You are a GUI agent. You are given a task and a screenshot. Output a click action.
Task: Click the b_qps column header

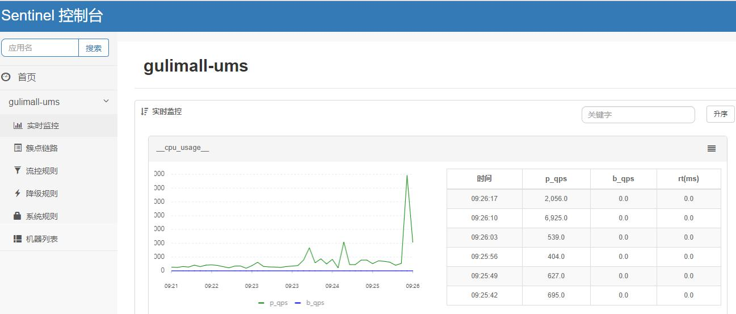(x=624, y=178)
